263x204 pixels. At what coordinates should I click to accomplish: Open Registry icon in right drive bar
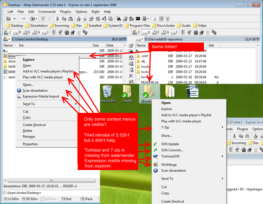pos(202,32)
